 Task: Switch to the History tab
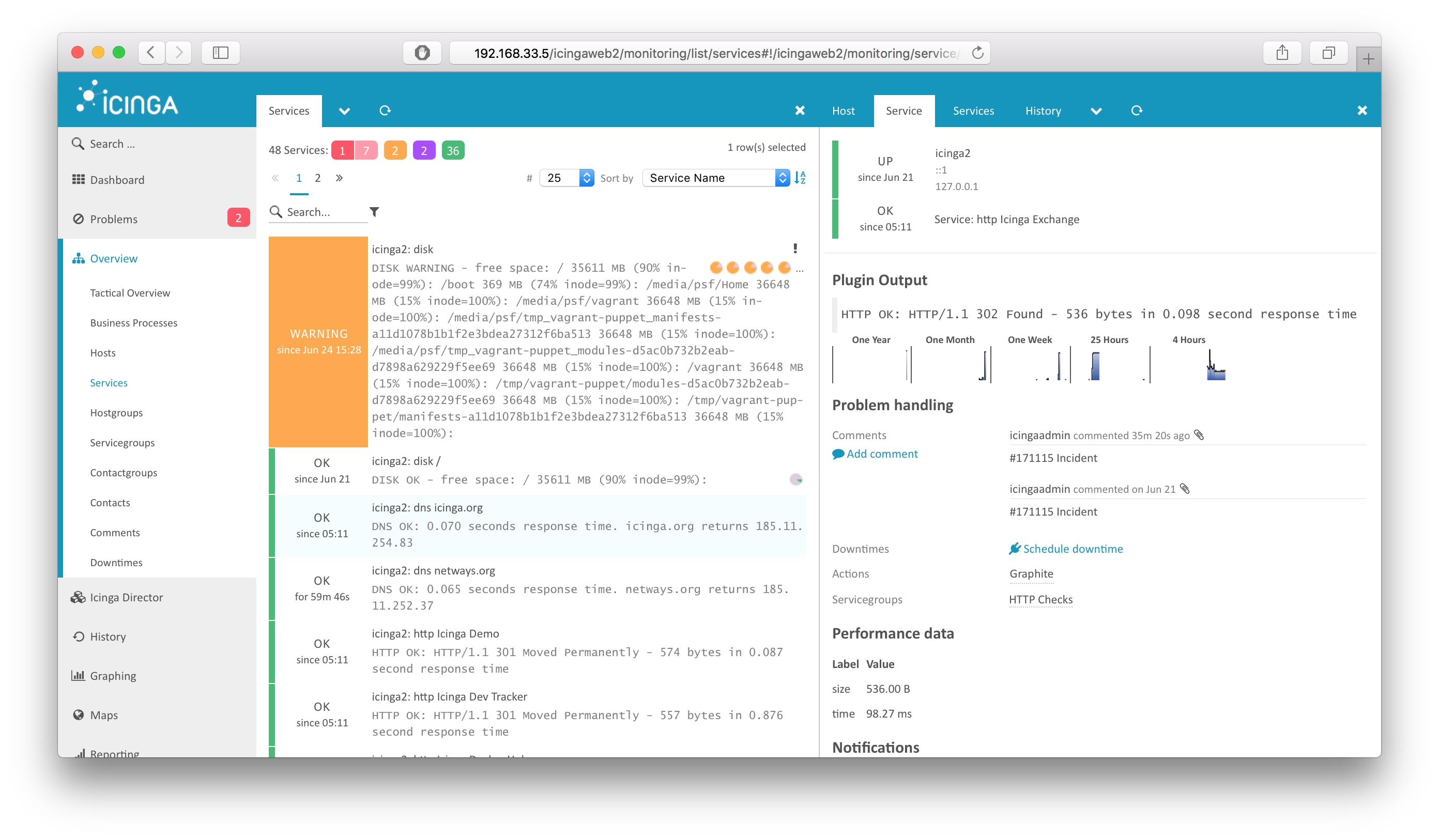tap(1043, 111)
